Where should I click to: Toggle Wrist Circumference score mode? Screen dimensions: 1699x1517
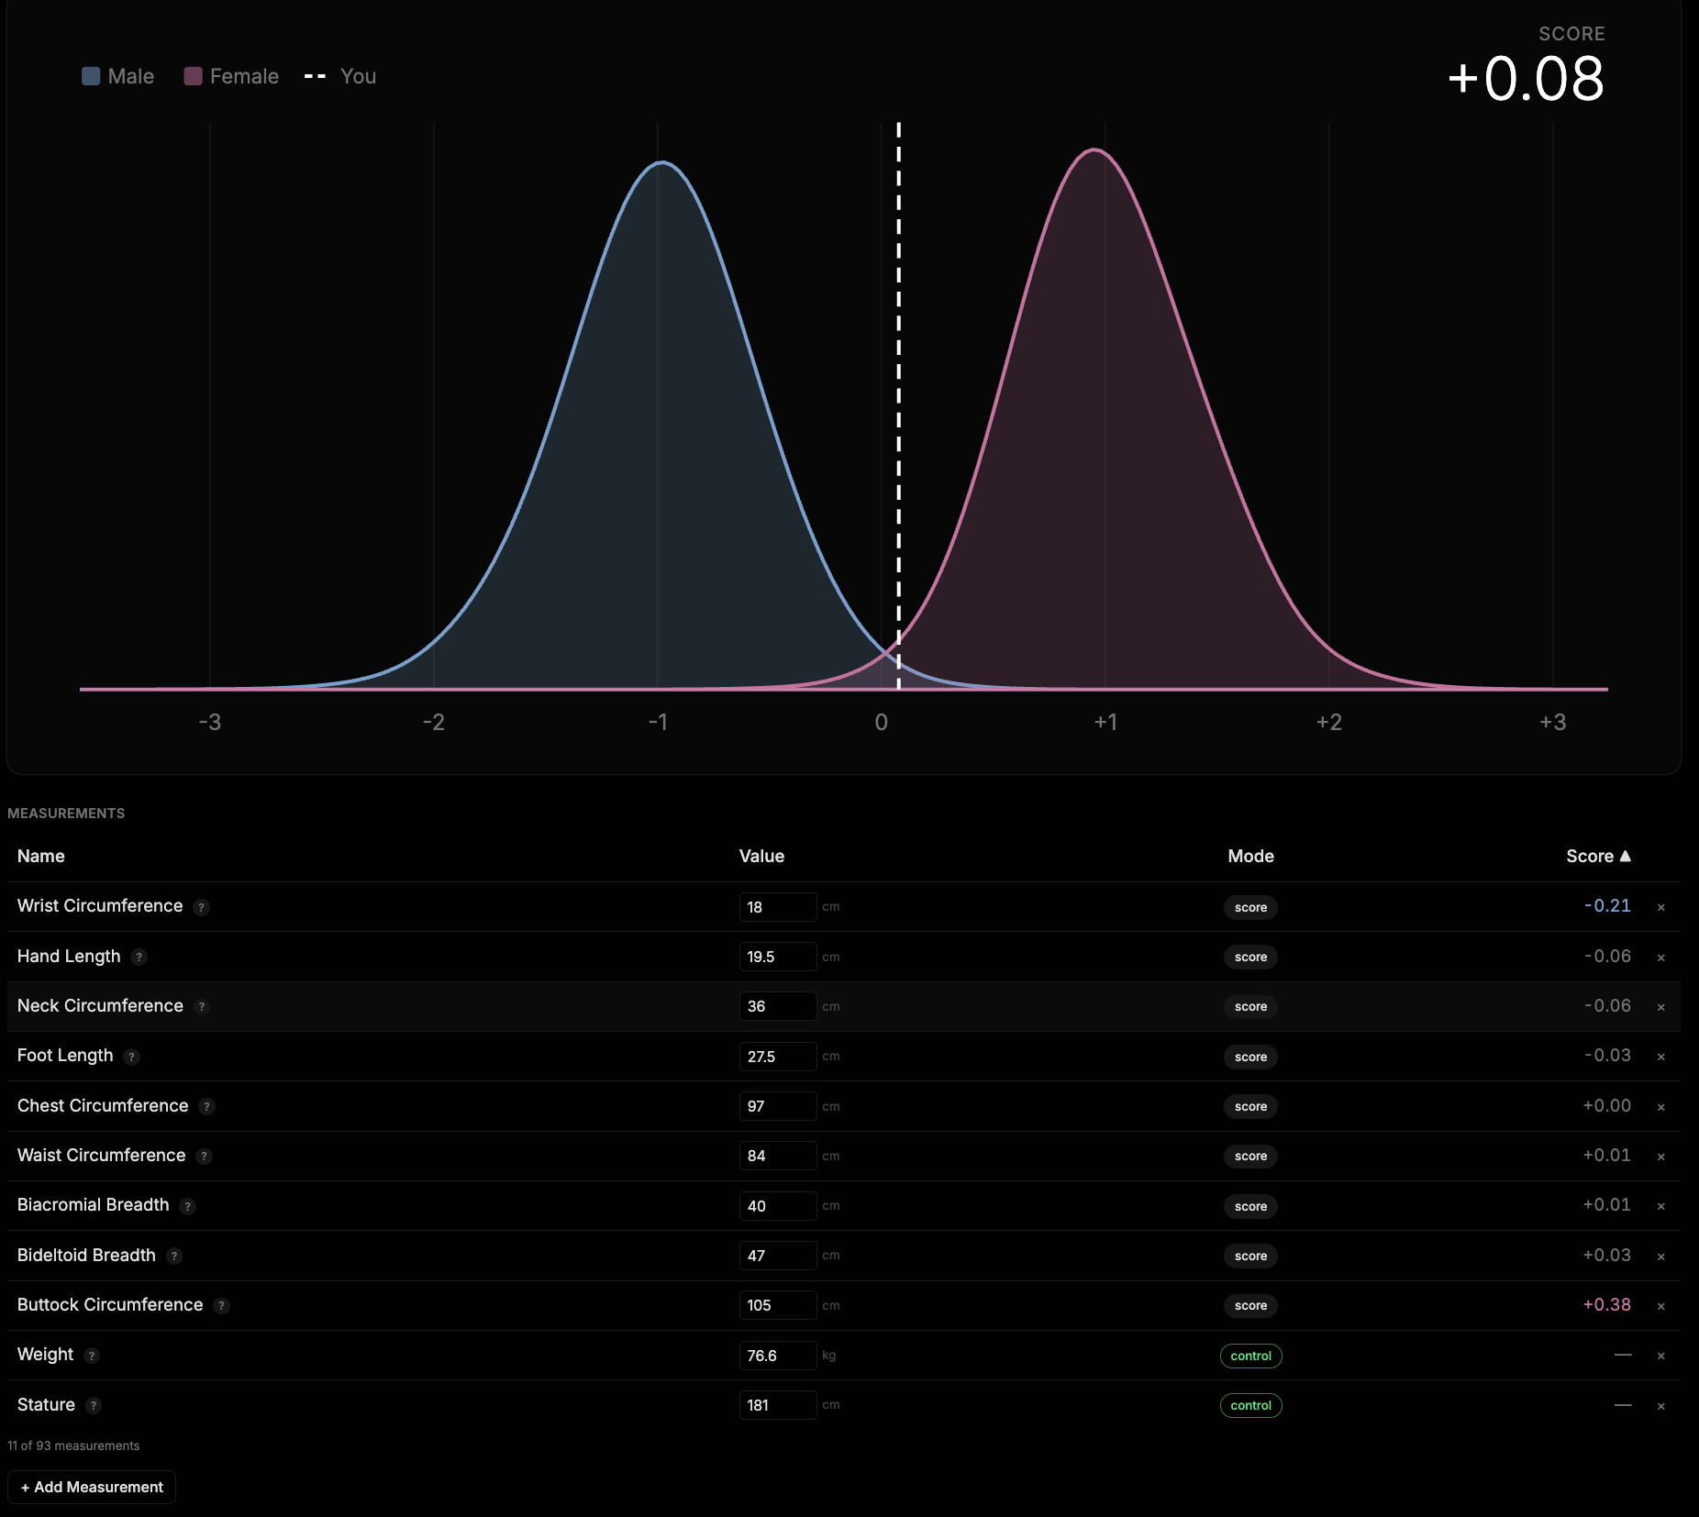pyautogui.click(x=1250, y=907)
